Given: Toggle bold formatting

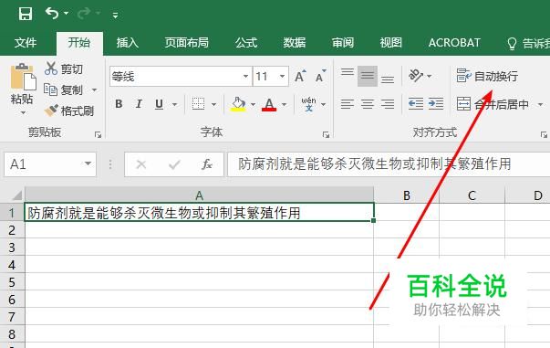Looking at the screenshot, I should pos(119,104).
